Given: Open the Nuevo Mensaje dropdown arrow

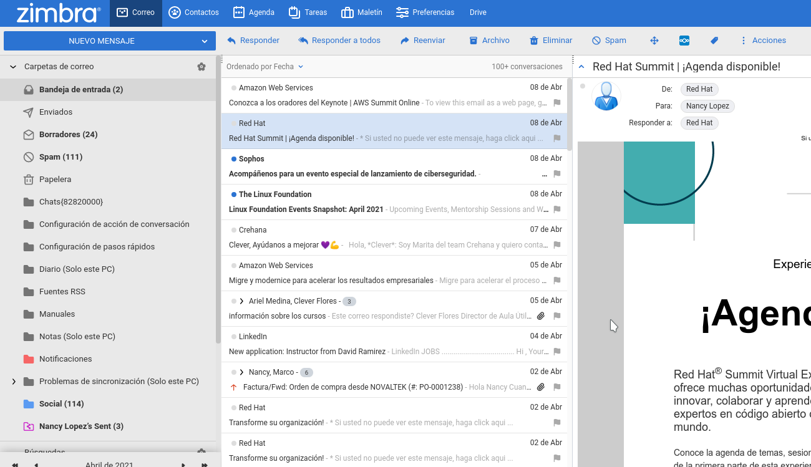Looking at the screenshot, I should pyautogui.click(x=205, y=41).
